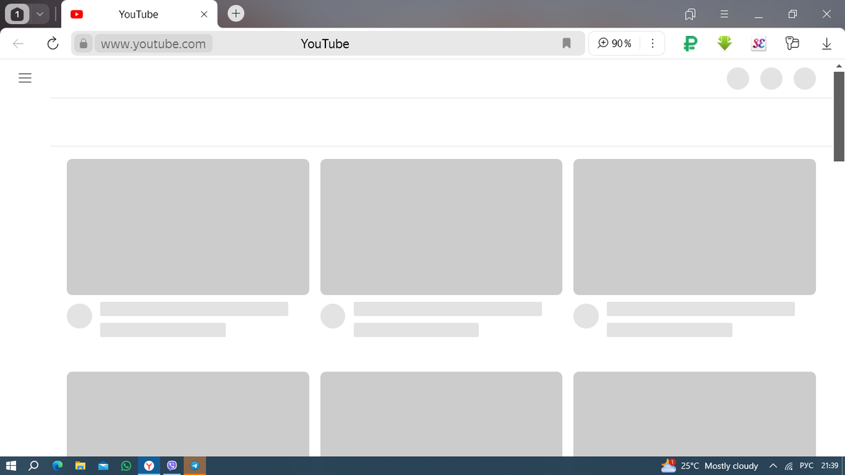Open the green download-arrow extension

(725, 44)
